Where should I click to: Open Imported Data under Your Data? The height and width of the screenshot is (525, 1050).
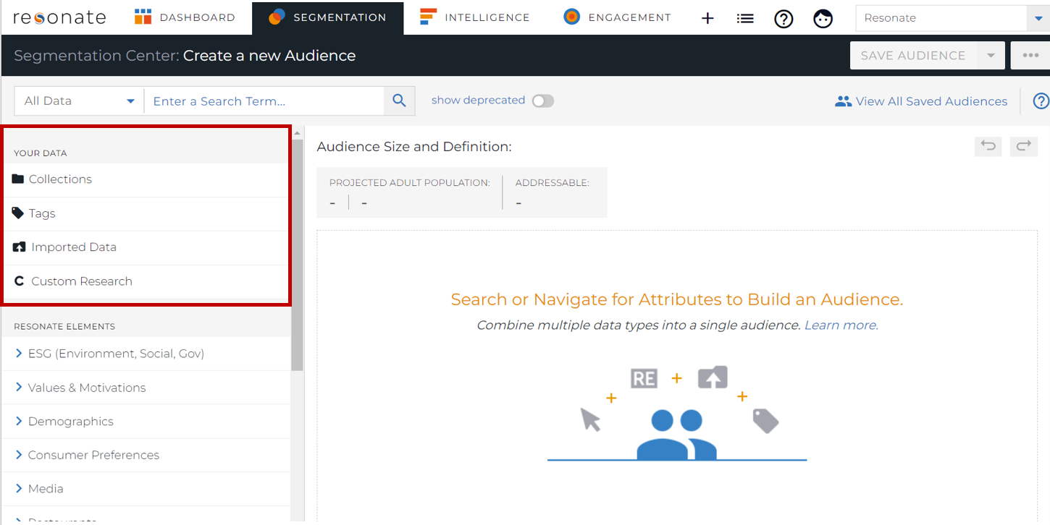pos(145,247)
